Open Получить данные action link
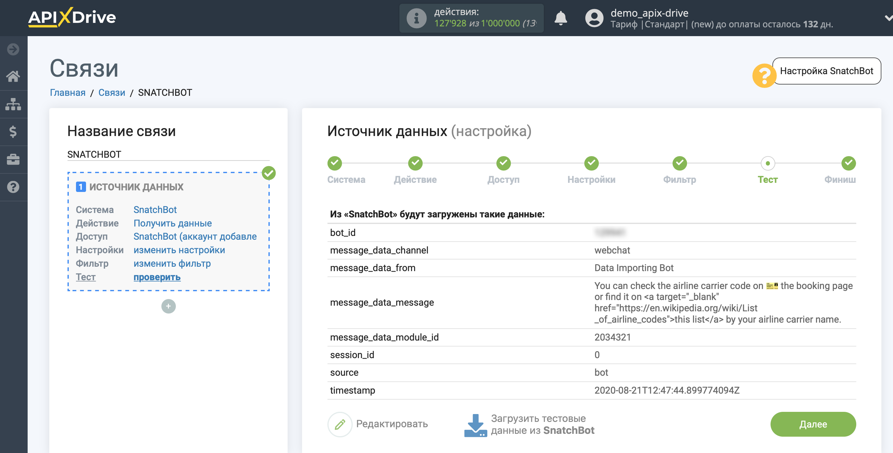This screenshot has height=453, width=893. coord(173,223)
